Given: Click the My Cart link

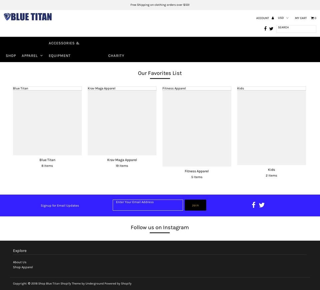Looking at the screenshot, I should coord(301,18).
